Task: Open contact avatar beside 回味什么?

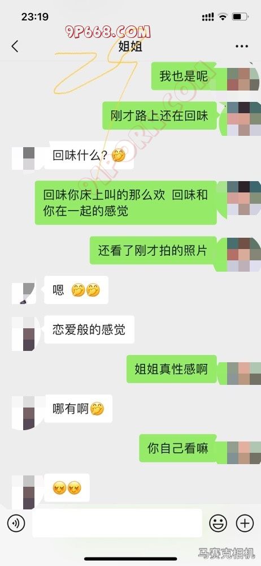Action: coord(23,158)
